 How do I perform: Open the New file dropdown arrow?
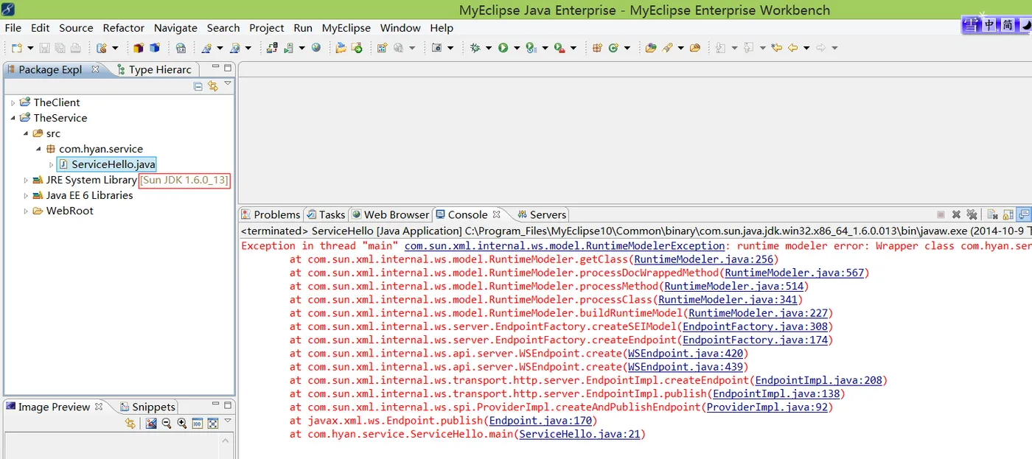(x=29, y=48)
